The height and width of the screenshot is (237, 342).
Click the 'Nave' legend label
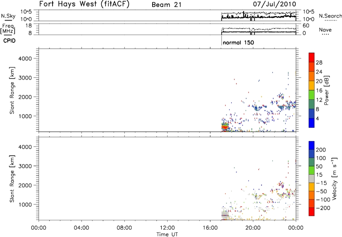click(x=325, y=30)
